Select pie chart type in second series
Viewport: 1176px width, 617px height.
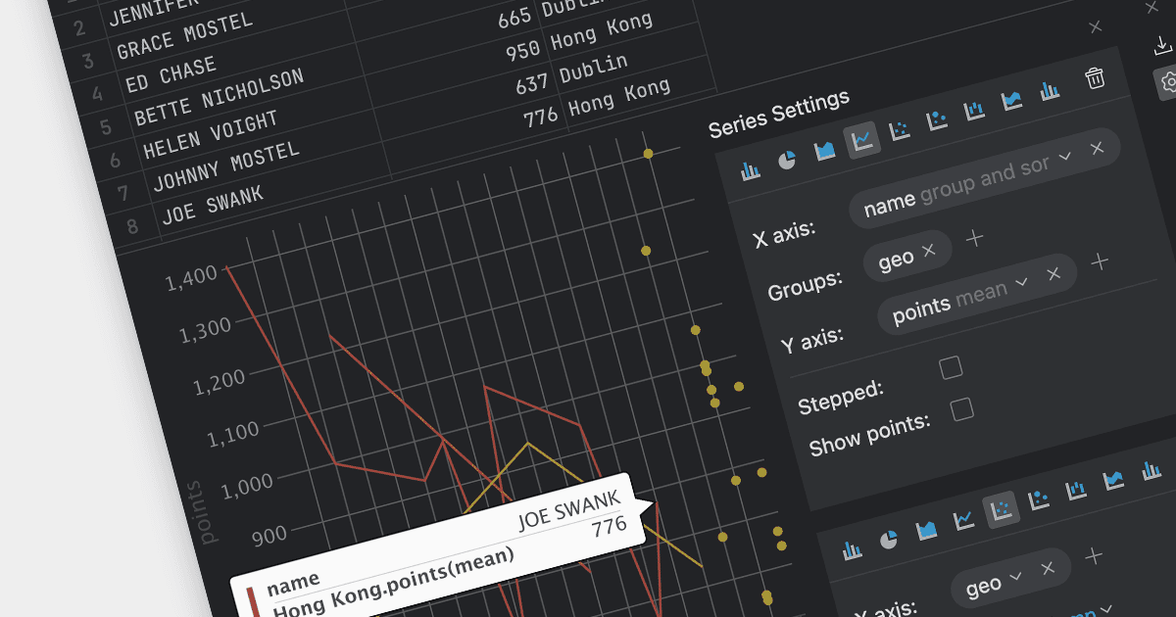pos(889,541)
